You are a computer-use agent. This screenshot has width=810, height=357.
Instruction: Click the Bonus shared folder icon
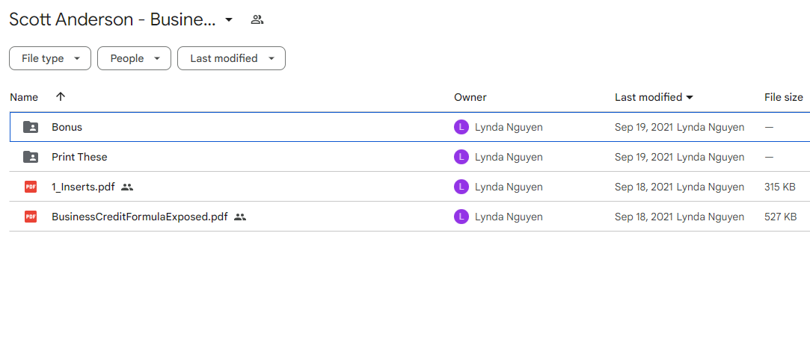tap(31, 128)
